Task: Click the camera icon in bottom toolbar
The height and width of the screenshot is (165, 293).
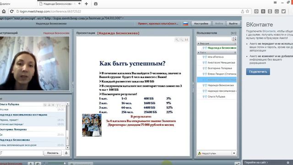Action: click(x=38, y=164)
